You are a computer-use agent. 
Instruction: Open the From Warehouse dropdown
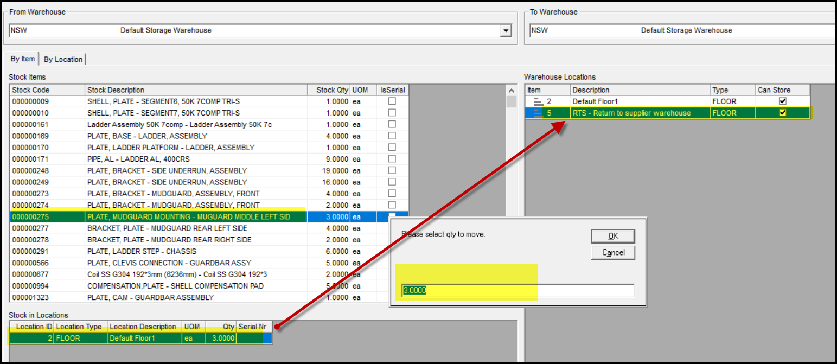pos(506,31)
